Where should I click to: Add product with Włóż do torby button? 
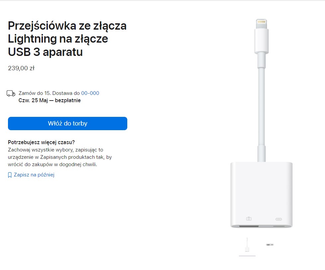click(67, 124)
